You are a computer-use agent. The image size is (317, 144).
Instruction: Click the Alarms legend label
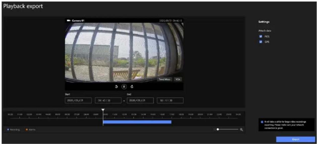point(32,130)
